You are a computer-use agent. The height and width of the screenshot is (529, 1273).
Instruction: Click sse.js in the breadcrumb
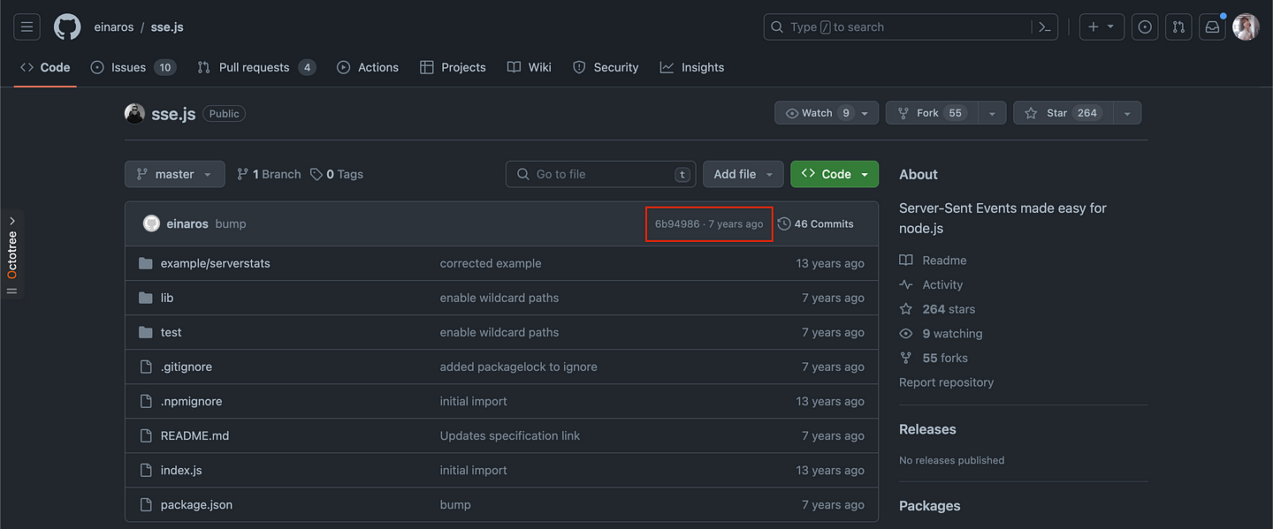167,27
